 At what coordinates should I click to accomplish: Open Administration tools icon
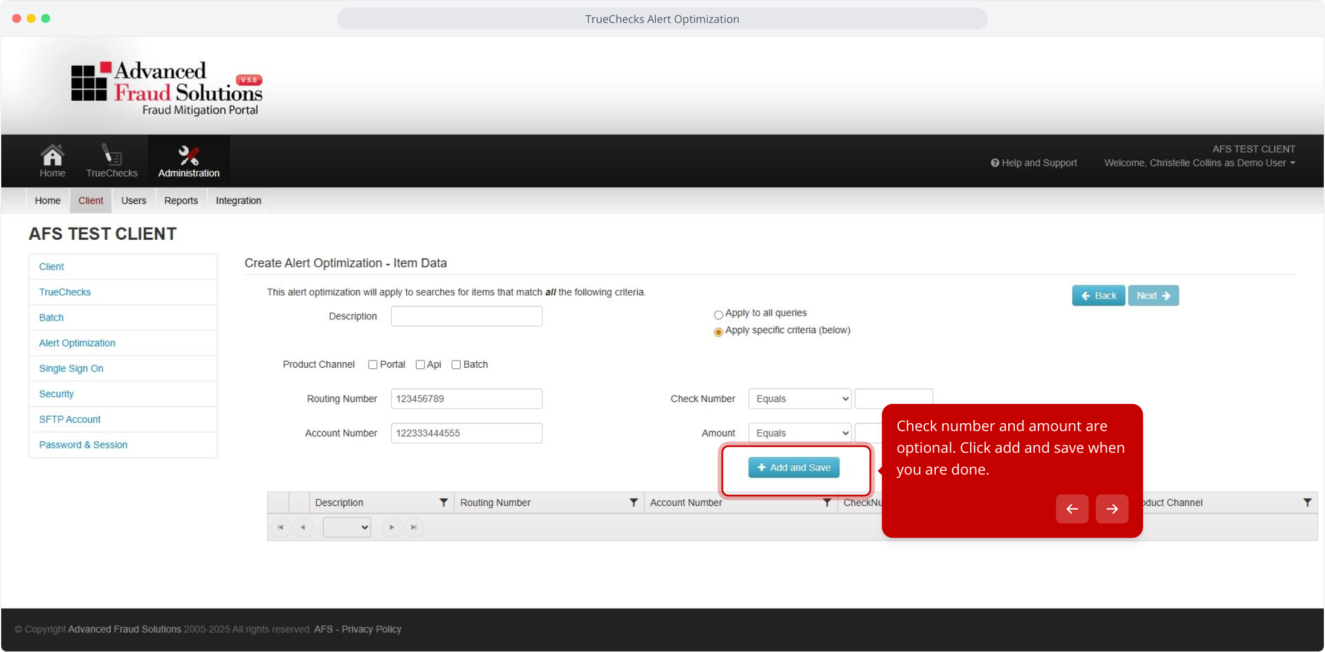coord(189,155)
